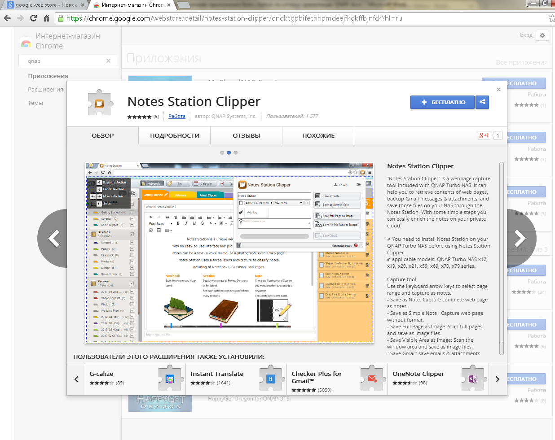The image size is (555, 440).
Task: Open the store settings gear
Action: click(542, 35)
